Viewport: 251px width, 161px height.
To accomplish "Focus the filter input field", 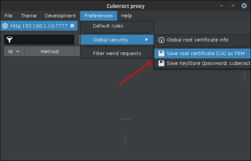I will pyautogui.click(x=39, y=40).
